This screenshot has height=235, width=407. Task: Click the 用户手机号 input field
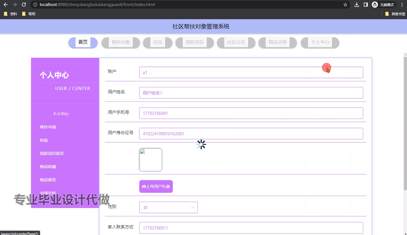[x=251, y=113]
